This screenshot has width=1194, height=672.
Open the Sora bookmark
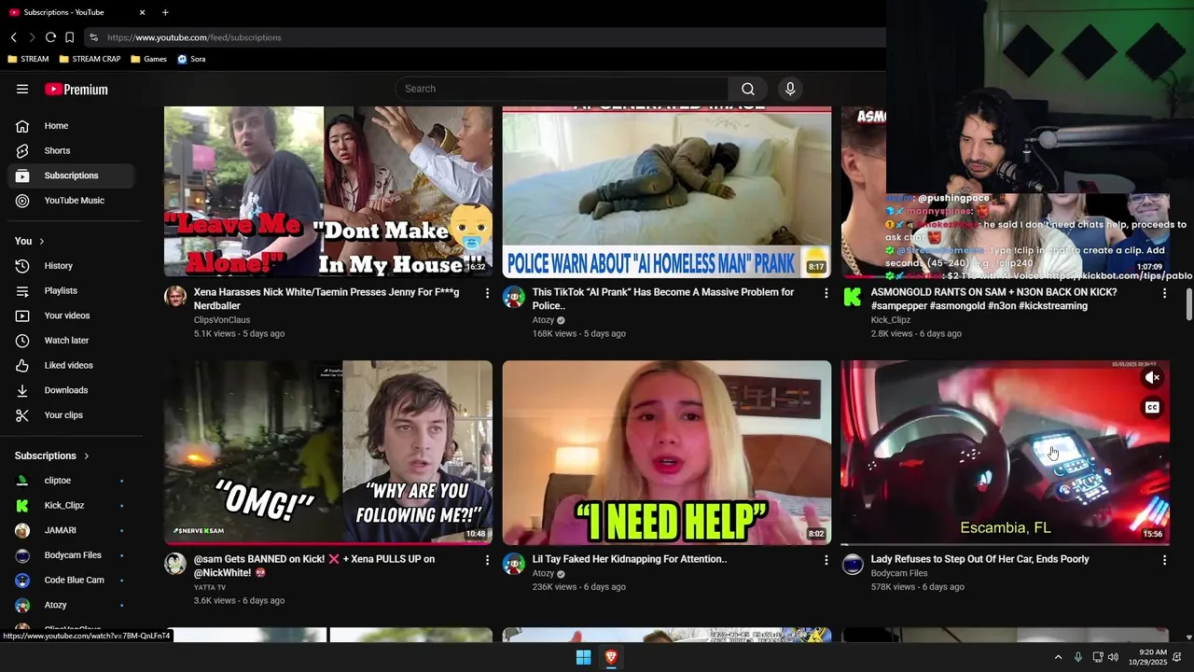(191, 59)
